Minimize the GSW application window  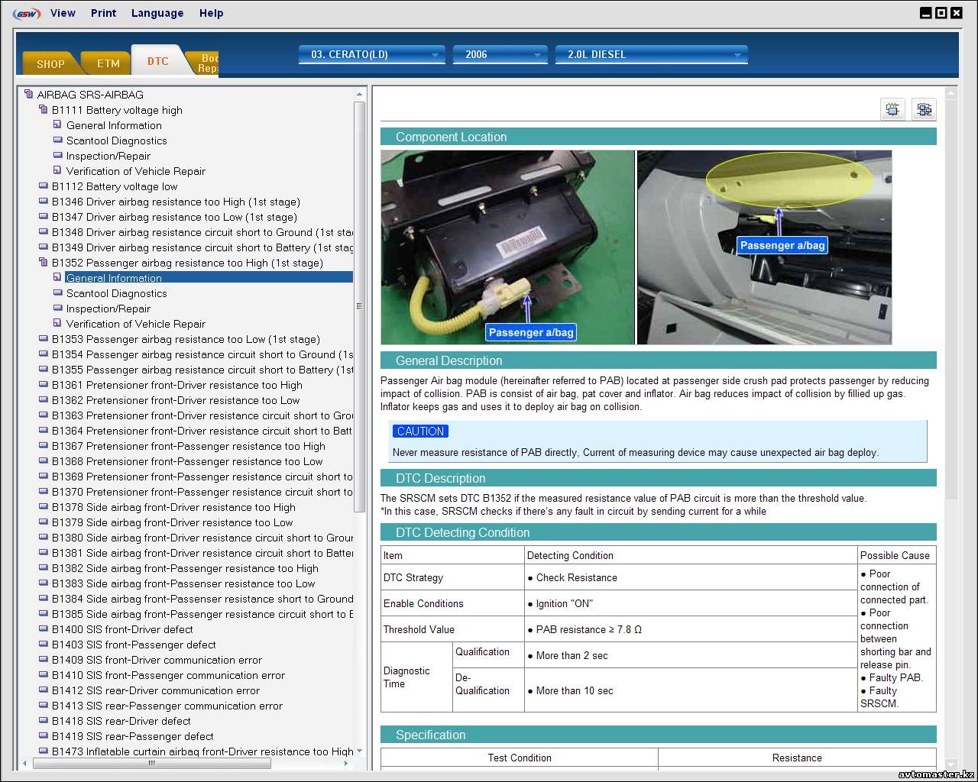[x=926, y=13]
